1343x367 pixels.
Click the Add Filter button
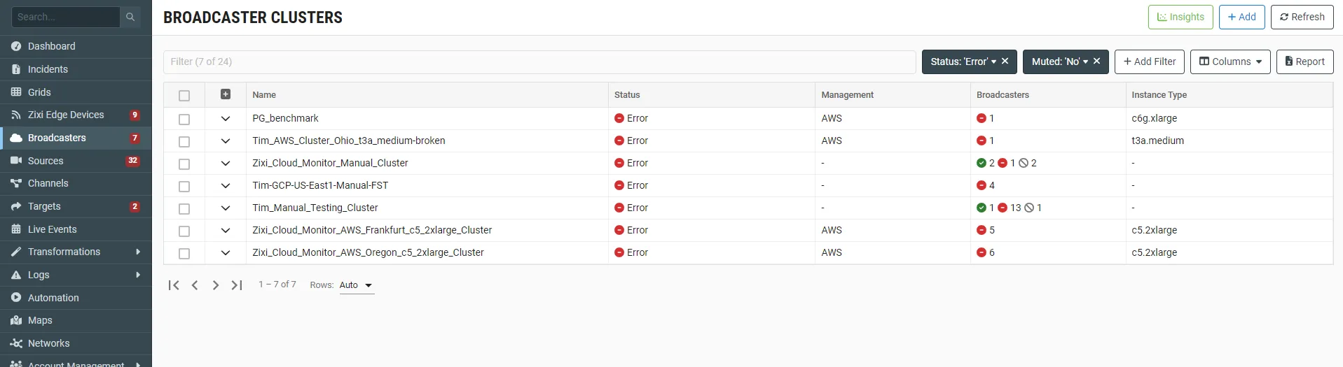1150,62
